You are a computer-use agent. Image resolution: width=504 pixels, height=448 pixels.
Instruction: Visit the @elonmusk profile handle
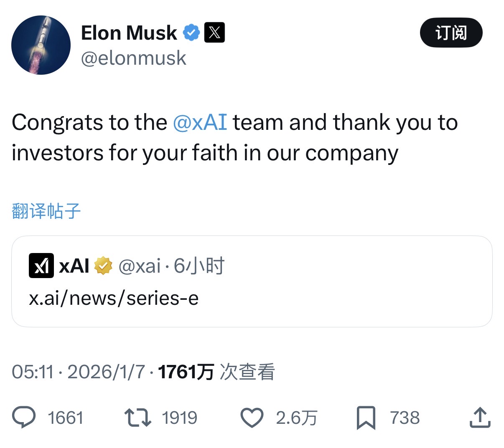click(x=134, y=58)
